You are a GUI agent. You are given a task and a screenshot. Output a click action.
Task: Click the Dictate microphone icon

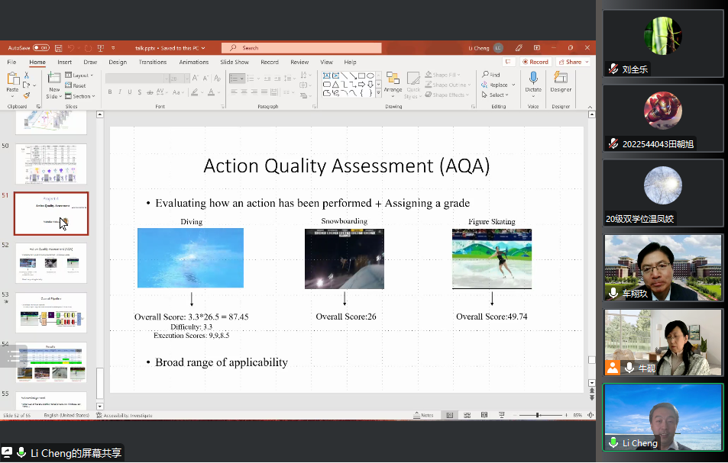tap(533, 79)
